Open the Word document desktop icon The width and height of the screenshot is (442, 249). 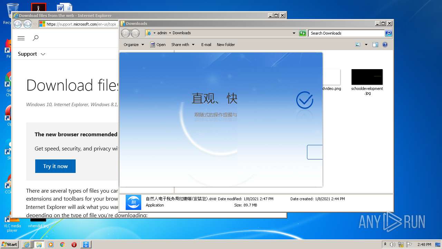point(65,7)
